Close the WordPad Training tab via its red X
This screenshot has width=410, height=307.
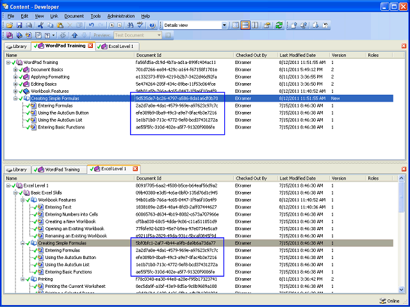coord(90,45)
